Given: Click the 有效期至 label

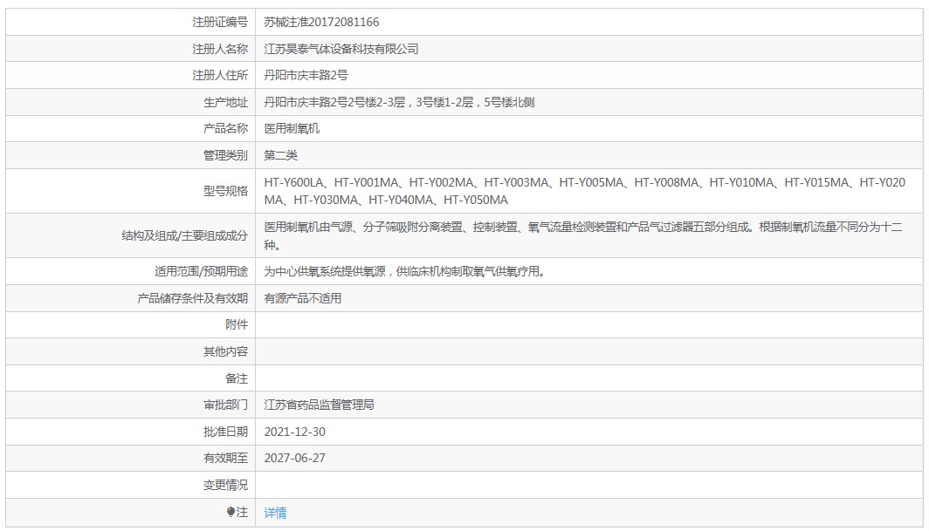Looking at the screenshot, I should point(225,458).
